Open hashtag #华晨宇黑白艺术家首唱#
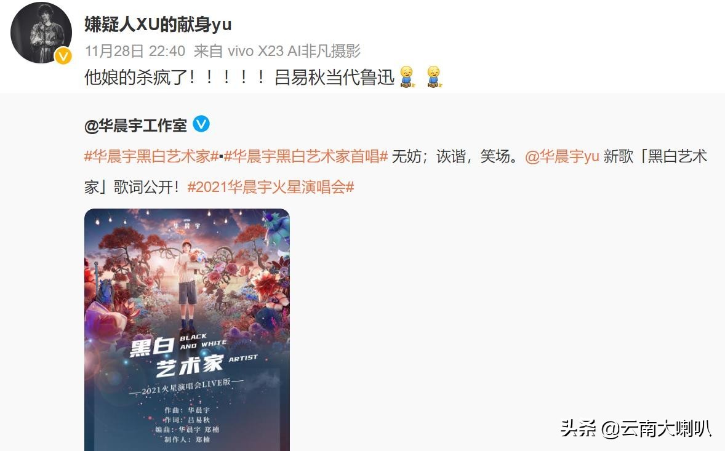Screen dimensions: 725x451 tap(306, 157)
